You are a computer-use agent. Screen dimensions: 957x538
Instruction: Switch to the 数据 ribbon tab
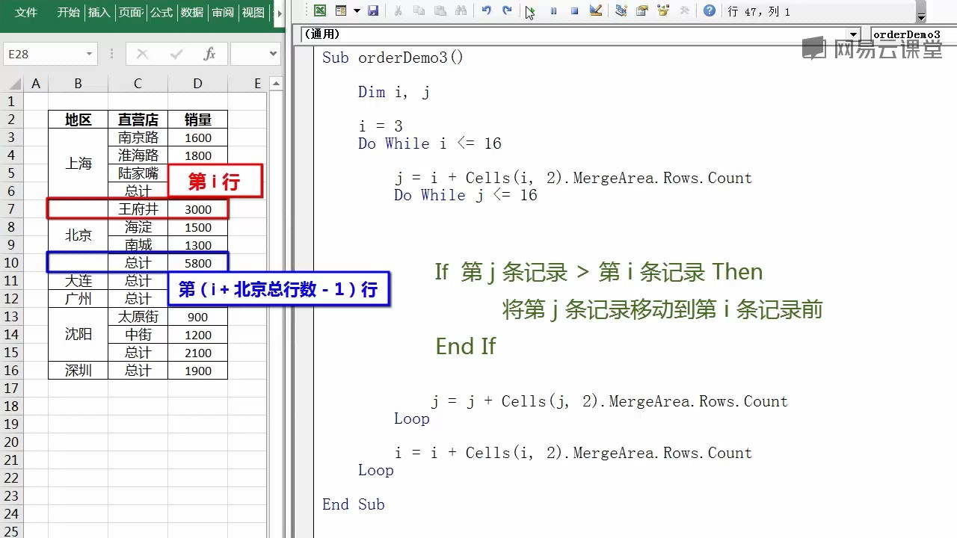coord(191,13)
